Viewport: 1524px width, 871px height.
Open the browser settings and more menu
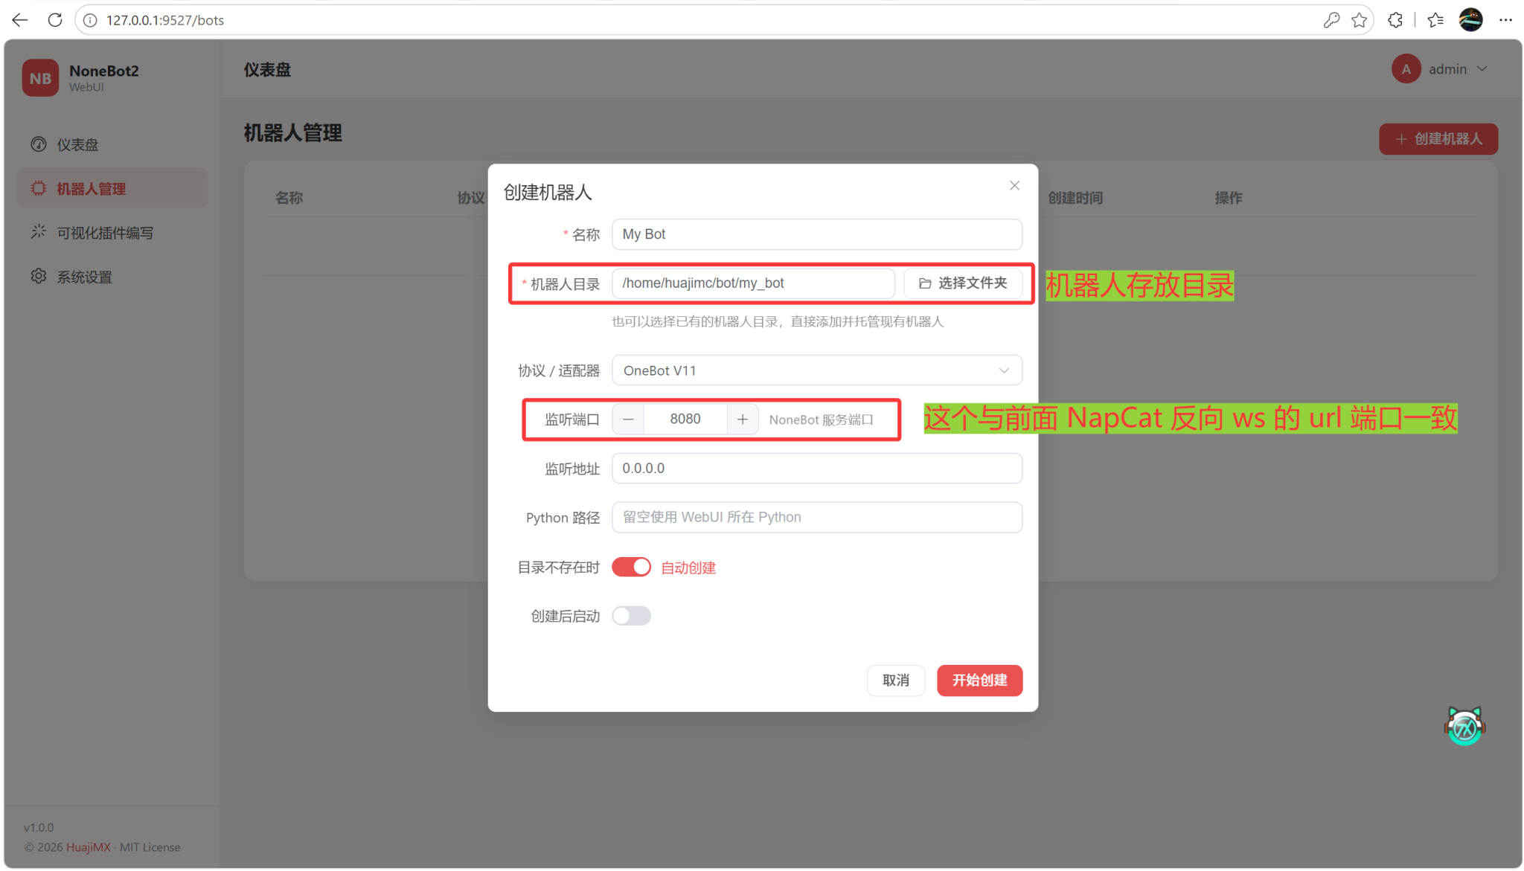(x=1505, y=20)
